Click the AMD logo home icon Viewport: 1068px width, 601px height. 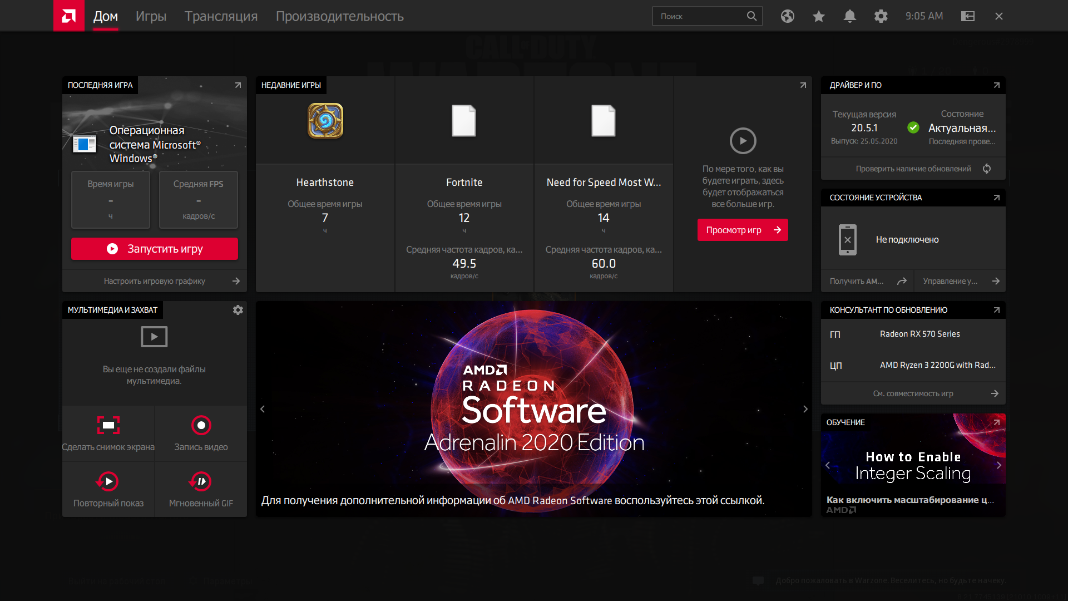point(69,16)
